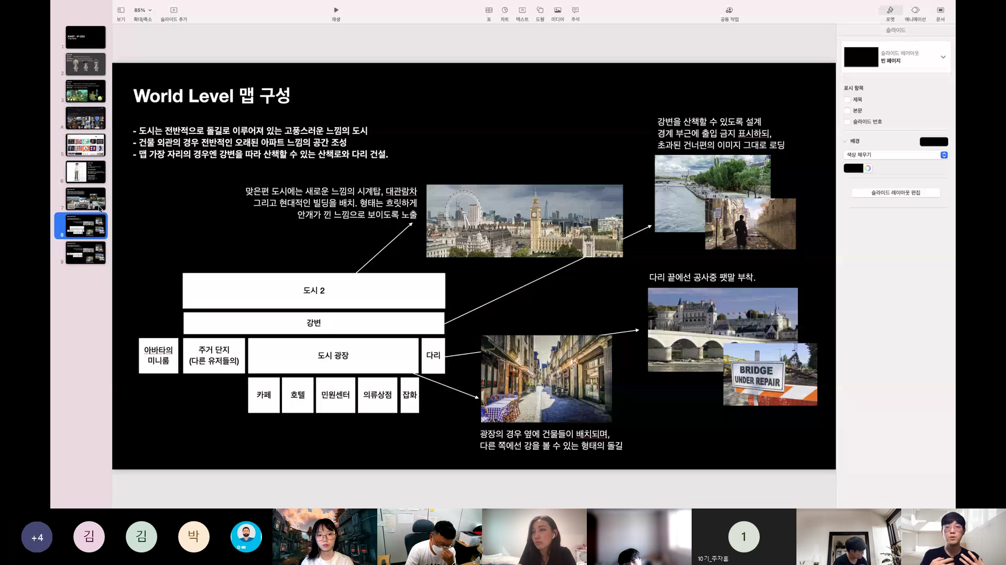Play the slideshow with 재생 button
This screenshot has width=1006, height=565.
pos(336,14)
